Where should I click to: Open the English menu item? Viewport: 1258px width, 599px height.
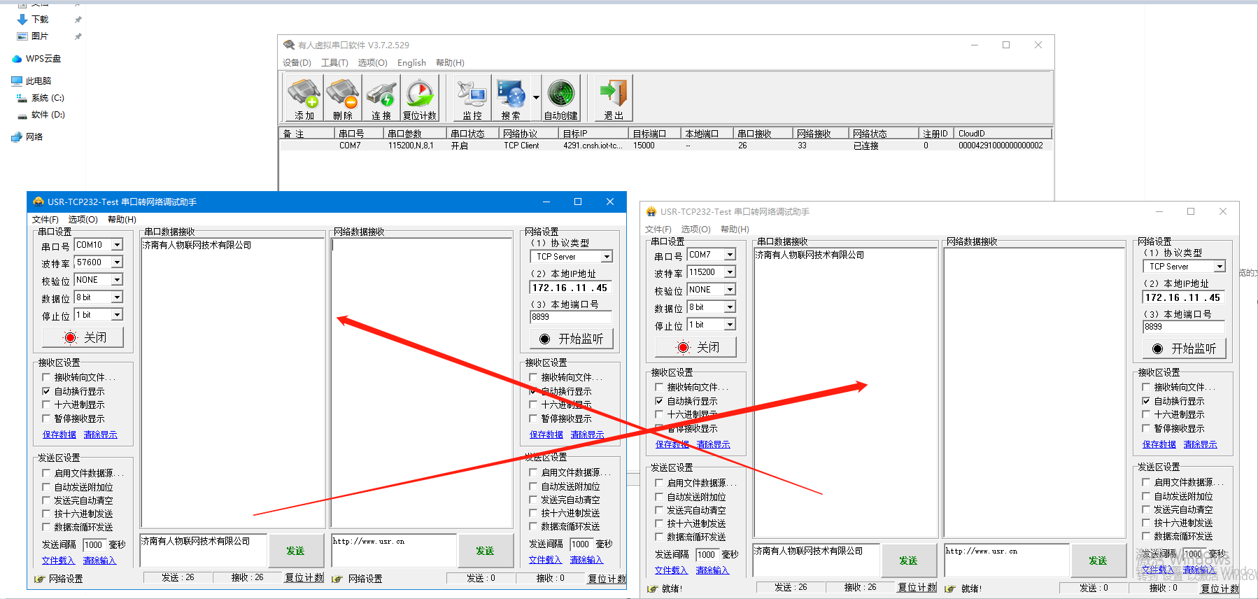411,63
